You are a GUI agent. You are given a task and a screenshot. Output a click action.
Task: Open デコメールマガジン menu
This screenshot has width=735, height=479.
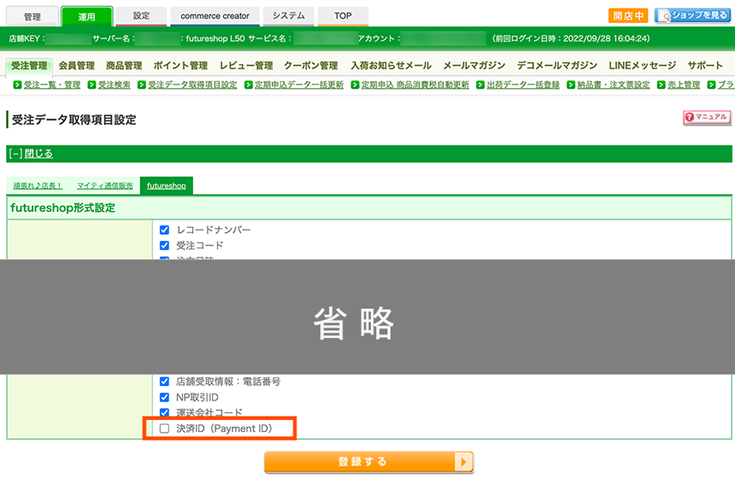pyautogui.click(x=557, y=66)
